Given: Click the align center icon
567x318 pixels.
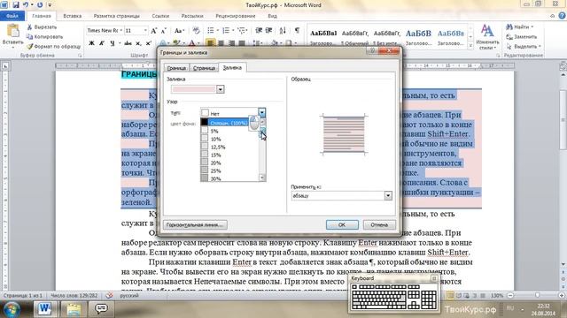Looking at the screenshot, I should coord(221,43).
